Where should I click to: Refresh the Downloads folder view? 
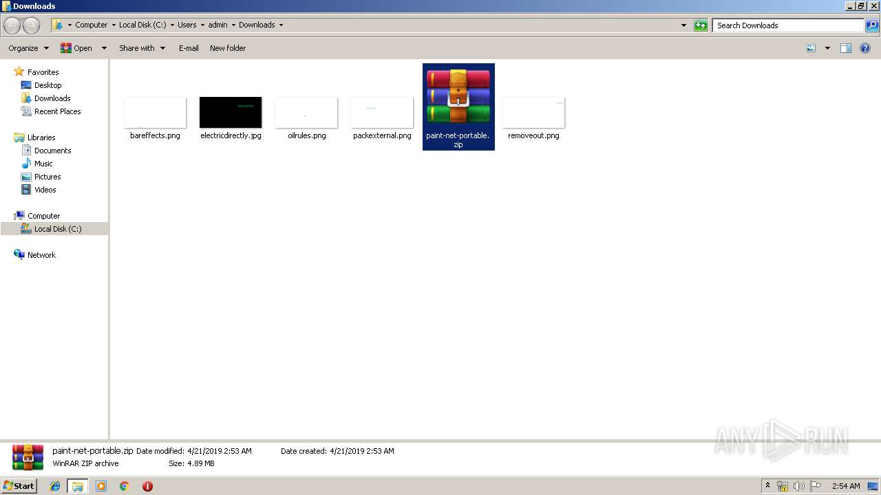701,25
